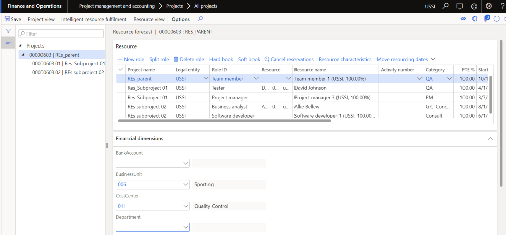Click the New role button
506x235 pixels.
point(131,59)
